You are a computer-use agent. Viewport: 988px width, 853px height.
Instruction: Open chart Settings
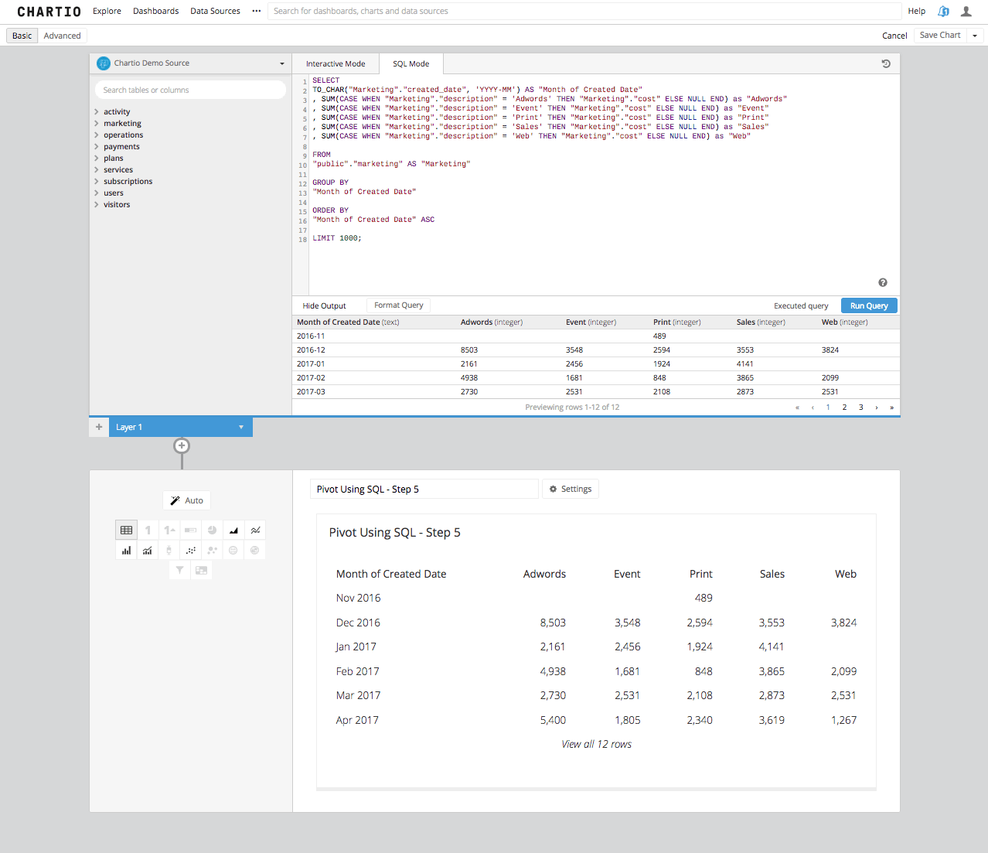pos(571,489)
